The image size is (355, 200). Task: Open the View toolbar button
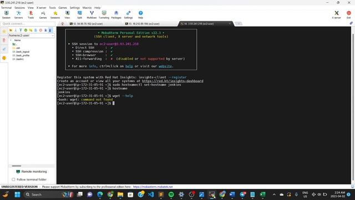click(x=67, y=15)
